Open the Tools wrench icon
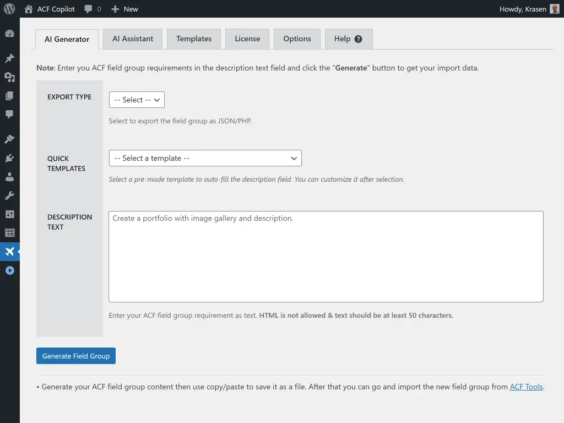564x423 pixels. click(x=9, y=195)
